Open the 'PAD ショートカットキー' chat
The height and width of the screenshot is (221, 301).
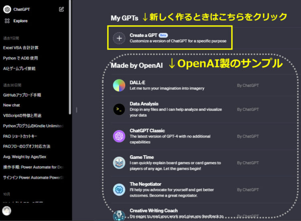20,136
